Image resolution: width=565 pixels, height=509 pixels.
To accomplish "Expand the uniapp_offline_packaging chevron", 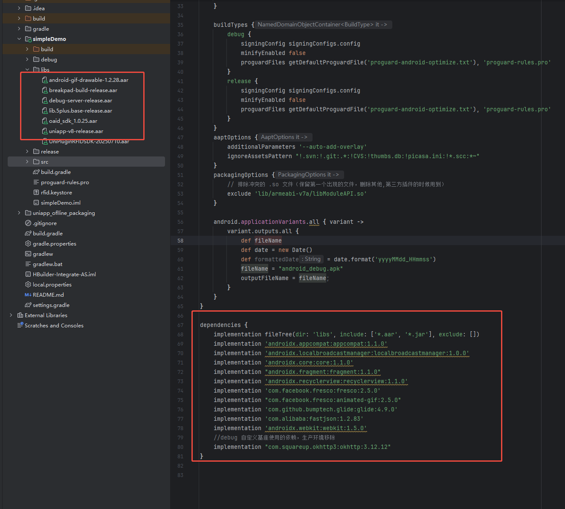I will (19, 213).
